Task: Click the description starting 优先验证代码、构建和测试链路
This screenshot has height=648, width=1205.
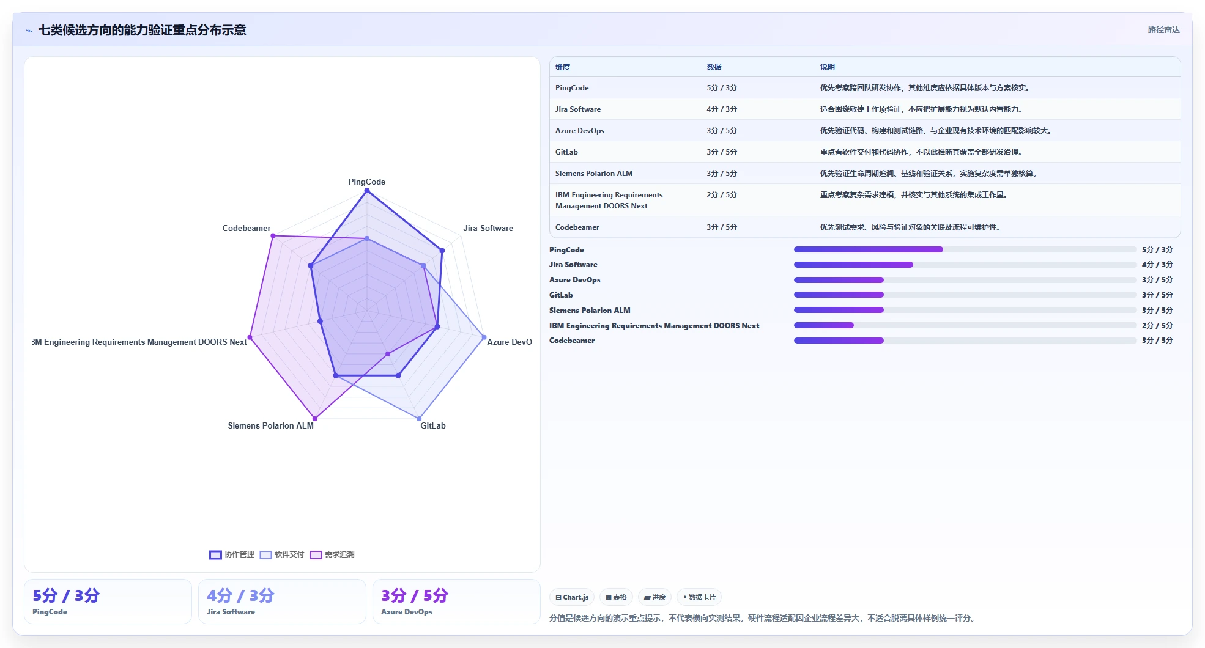Action: click(938, 131)
